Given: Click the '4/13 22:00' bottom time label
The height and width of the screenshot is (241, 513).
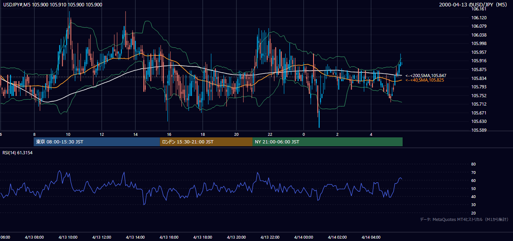Looking at the screenshot, I should (x=270, y=237).
